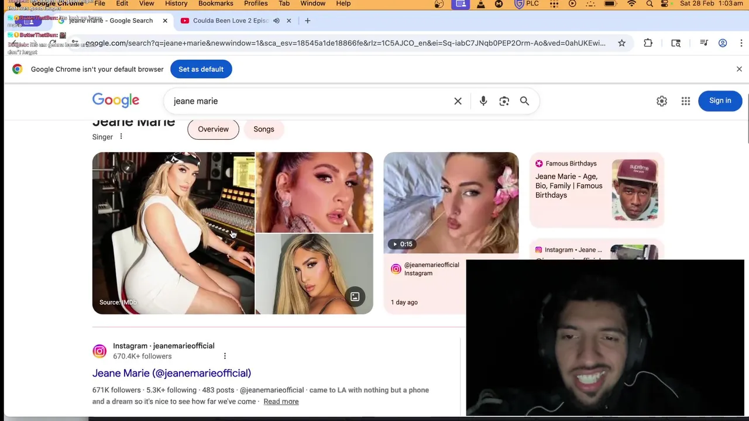Screen dimensions: 749x421
Task: Open the Bookmarks menu
Action: [x=215, y=4]
